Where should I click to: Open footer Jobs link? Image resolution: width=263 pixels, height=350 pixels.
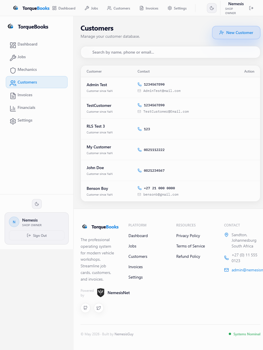pyautogui.click(x=132, y=246)
